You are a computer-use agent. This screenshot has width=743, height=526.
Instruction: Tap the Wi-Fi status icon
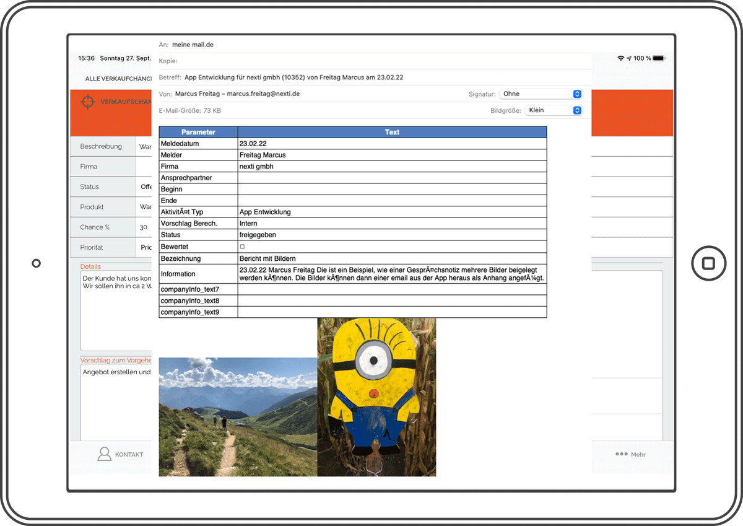(x=620, y=58)
